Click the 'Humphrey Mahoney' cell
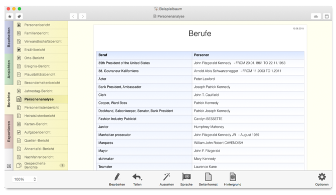 click(248, 127)
